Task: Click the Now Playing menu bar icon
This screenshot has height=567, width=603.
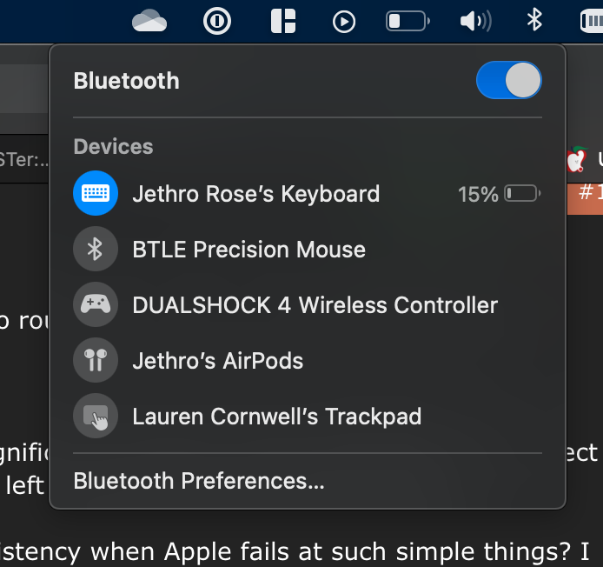Action: coord(344,20)
